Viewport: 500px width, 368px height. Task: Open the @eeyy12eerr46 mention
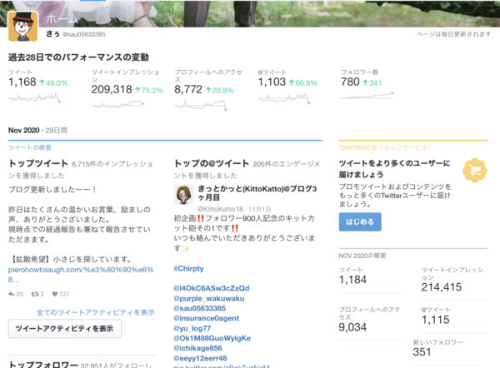tap(200, 359)
